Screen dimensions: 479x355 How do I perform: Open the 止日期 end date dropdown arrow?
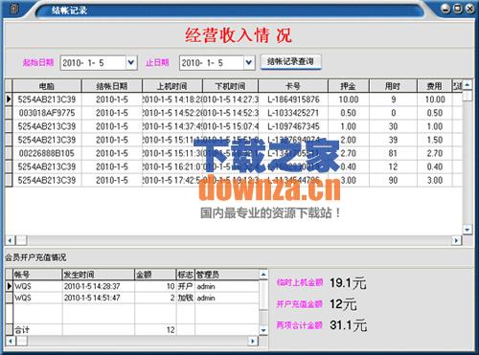(249, 62)
